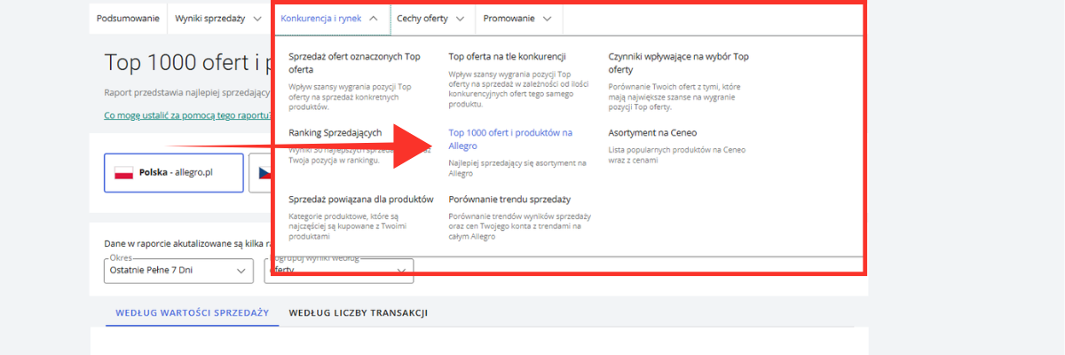Collapse the Konkurencja i rynek menu
This screenshot has width=1065, height=355.
coord(330,18)
